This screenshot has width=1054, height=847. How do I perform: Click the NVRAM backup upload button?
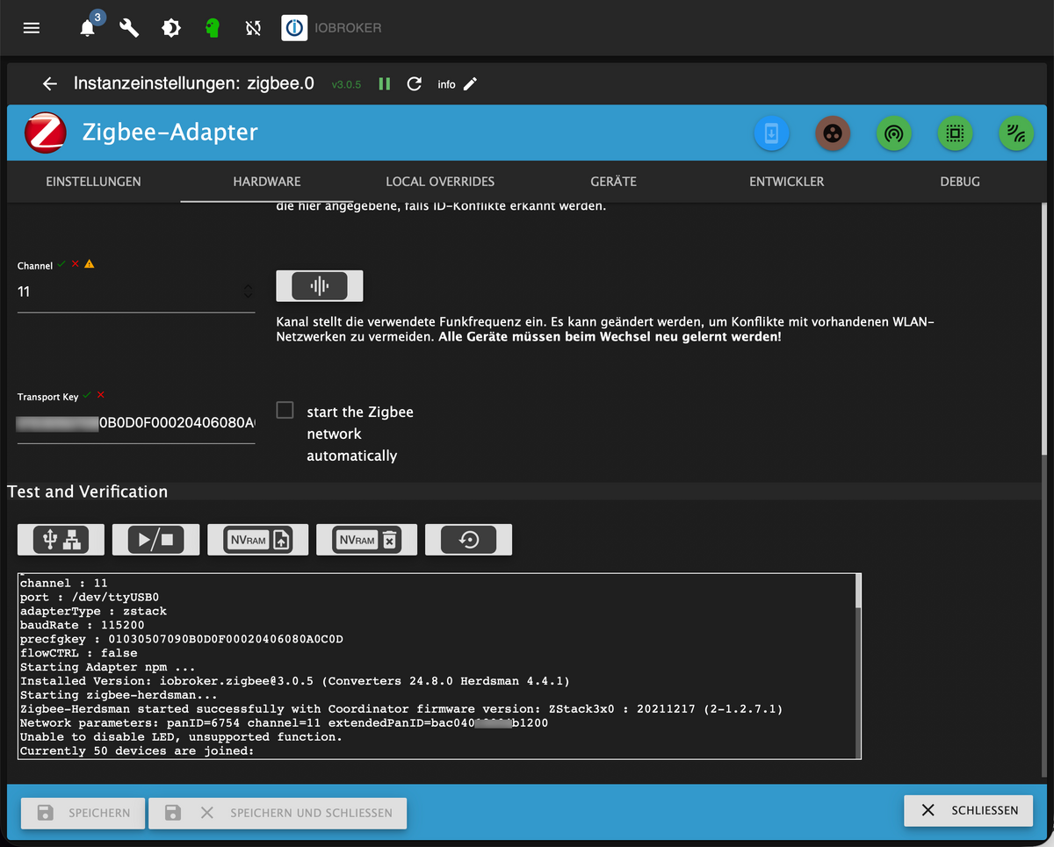pyautogui.click(x=257, y=540)
